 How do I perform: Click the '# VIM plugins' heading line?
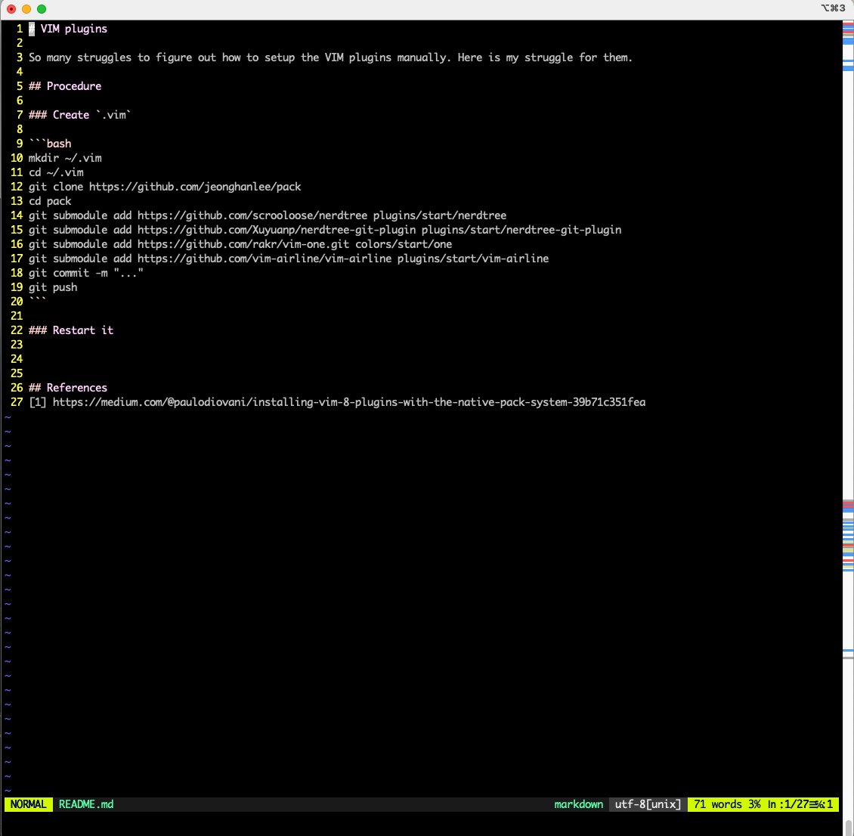[68, 29]
